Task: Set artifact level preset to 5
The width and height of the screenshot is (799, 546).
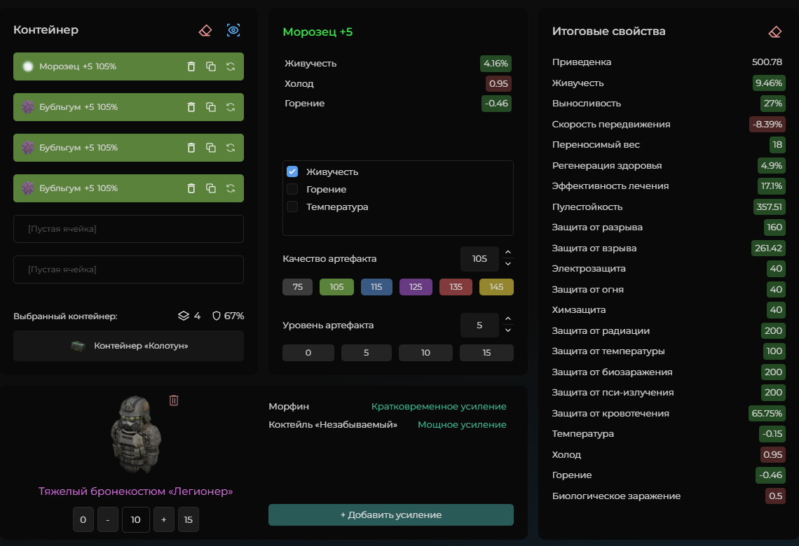Action: [367, 353]
